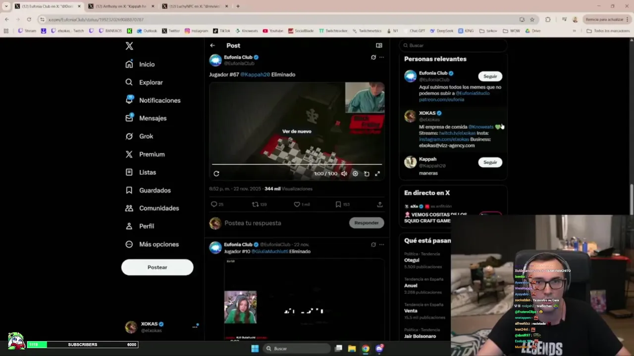The height and width of the screenshot is (356, 634).
Task: Click Chrome icon in the taskbar
Action: point(365,349)
